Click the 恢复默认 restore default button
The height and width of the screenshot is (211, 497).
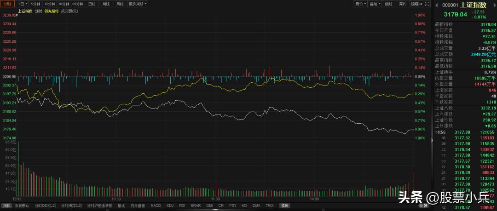(22, 205)
